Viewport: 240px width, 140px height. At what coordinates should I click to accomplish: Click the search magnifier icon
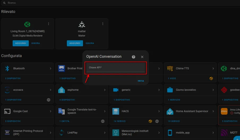(4, 3)
